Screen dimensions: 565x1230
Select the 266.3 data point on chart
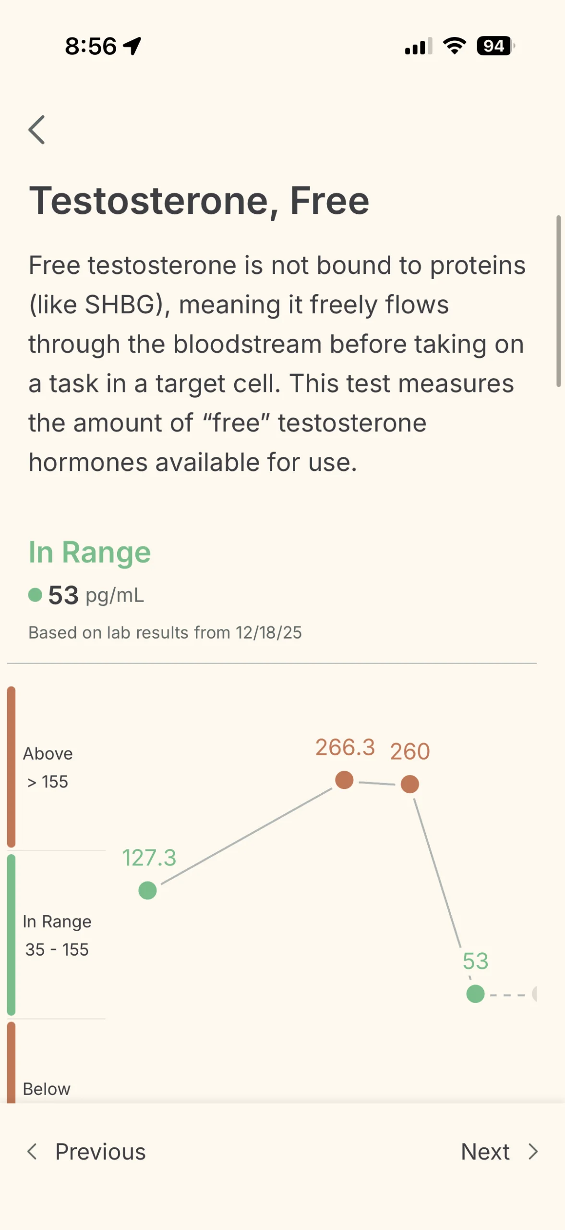pyautogui.click(x=344, y=780)
